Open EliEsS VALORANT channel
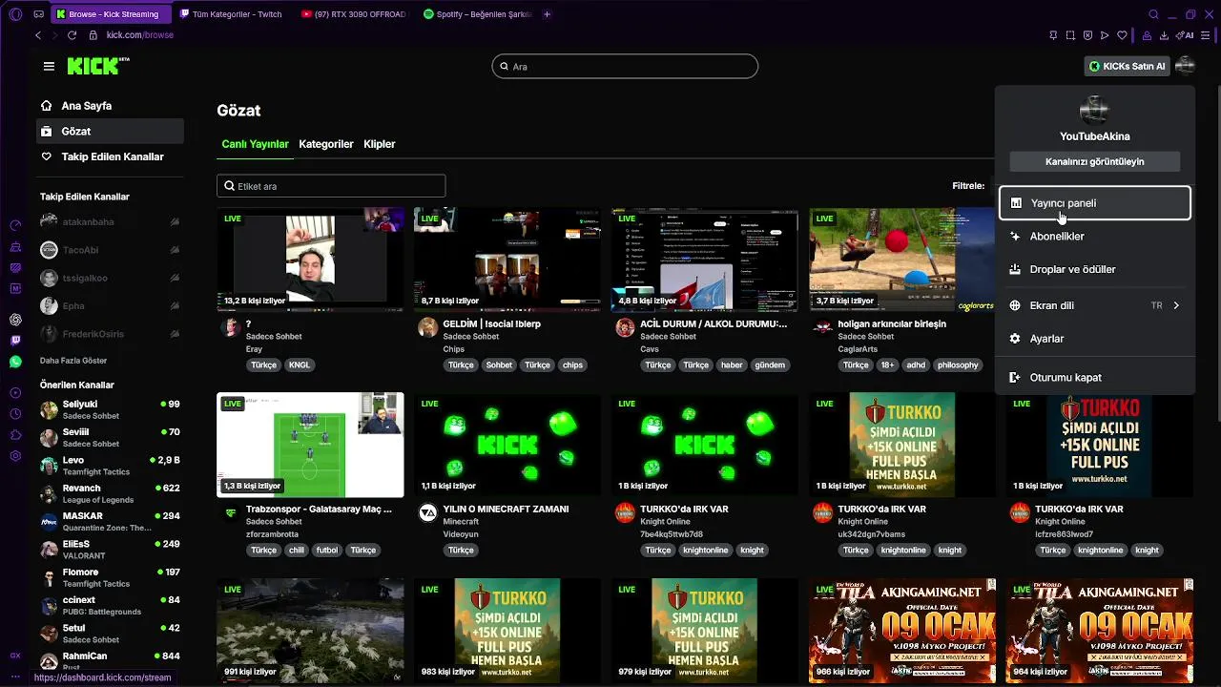This screenshot has height=687, width=1221. coord(111,550)
